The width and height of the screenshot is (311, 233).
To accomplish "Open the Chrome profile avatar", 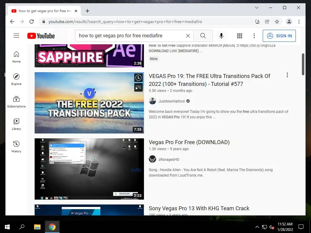I will tap(289, 22).
